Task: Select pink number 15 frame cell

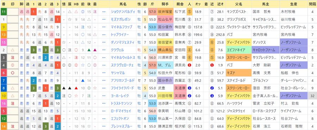Action: click(4, 42)
